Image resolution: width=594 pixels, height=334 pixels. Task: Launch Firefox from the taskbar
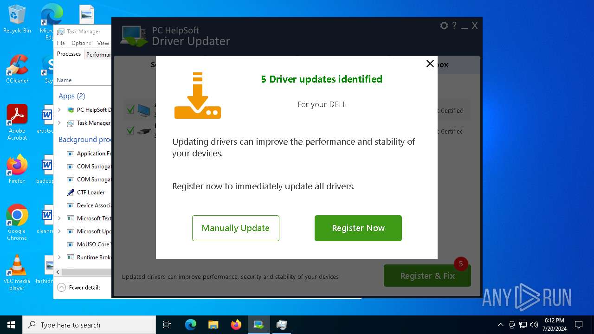click(236, 325)
